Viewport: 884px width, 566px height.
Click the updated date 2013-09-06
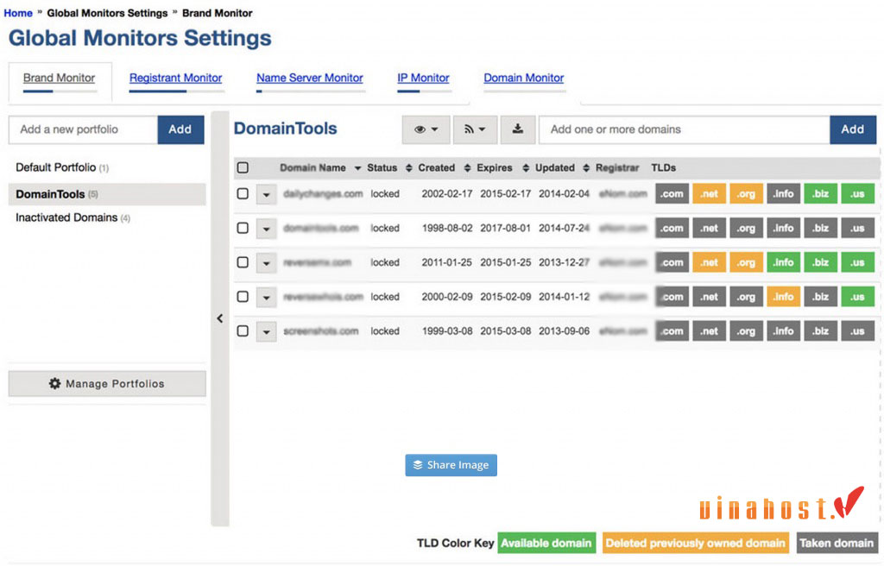click(565, 331)
